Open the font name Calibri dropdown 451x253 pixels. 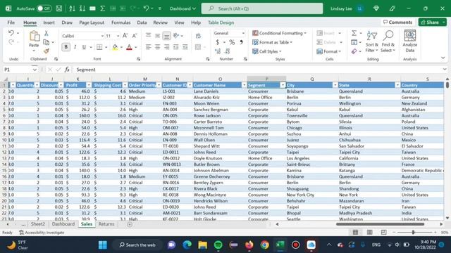[x=102, y=36]
